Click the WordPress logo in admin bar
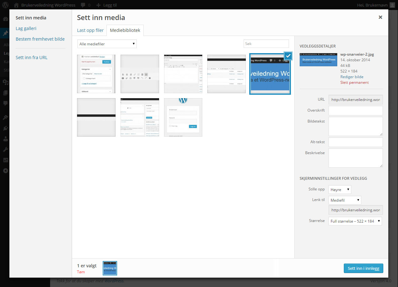This screenshot has width=398, height=287. click(5, 5)
